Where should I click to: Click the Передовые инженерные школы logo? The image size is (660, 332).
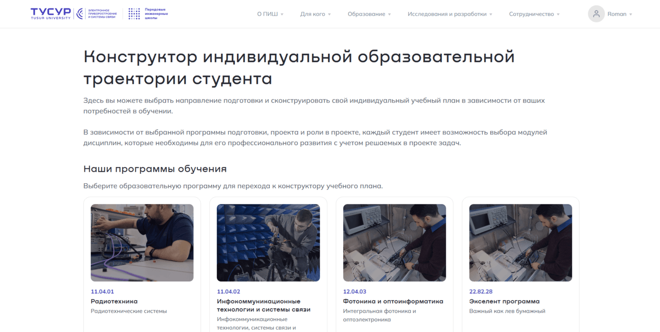tap(148, 13)
